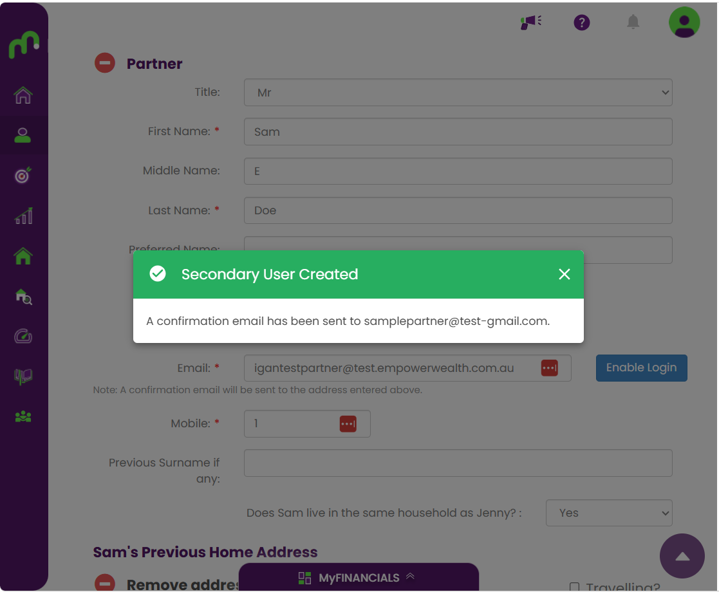Tick the Travelling checkbox
The height and width of the screenshot is (592, 719).
574,586
